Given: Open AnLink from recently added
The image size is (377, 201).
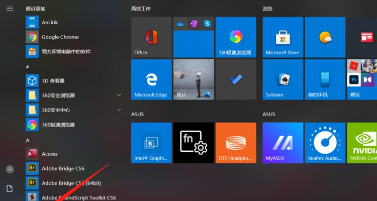Looking at the screenshot, I should tap(73, 22).
